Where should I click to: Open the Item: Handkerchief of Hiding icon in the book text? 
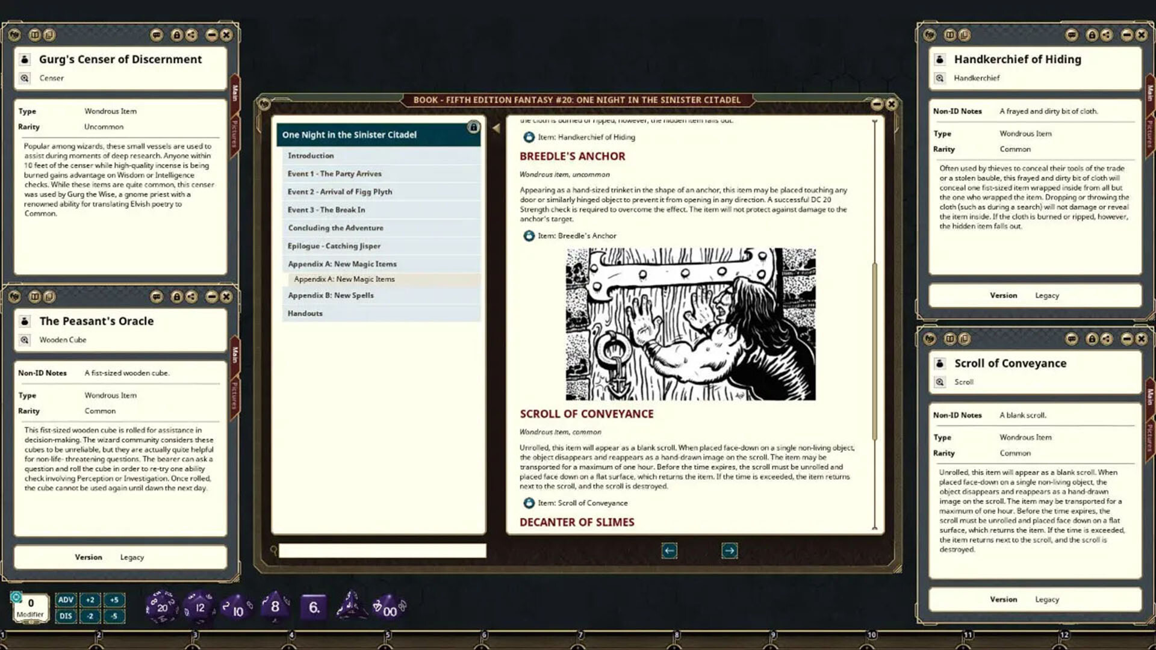click(x=528, y=137)
